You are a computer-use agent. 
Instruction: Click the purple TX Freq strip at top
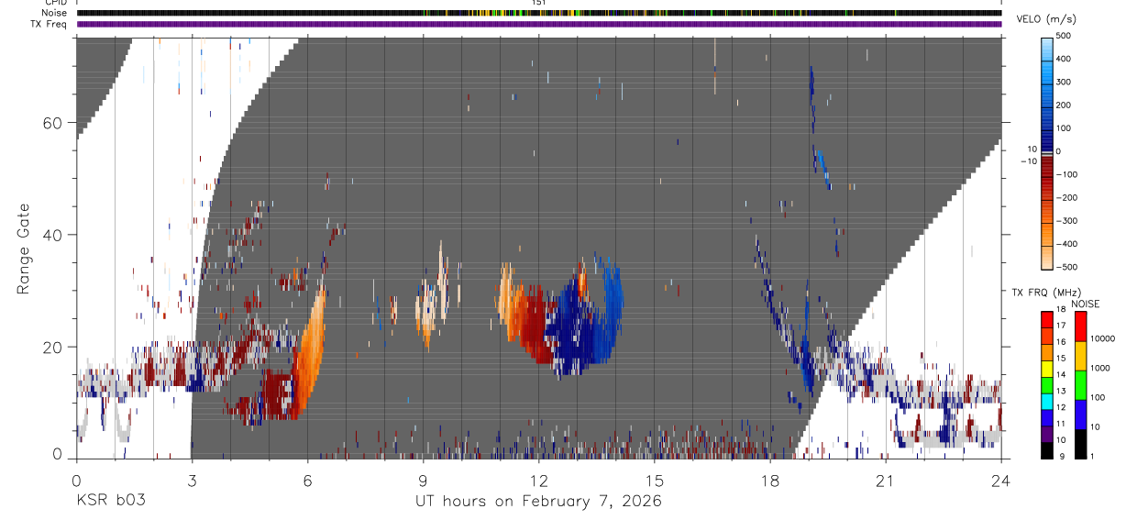pyautogui.click(x=539, y=24)
